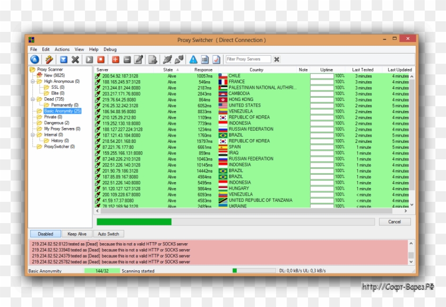Click the France flag icon
This screenshot has width=446, height=307.
point(222,82)
